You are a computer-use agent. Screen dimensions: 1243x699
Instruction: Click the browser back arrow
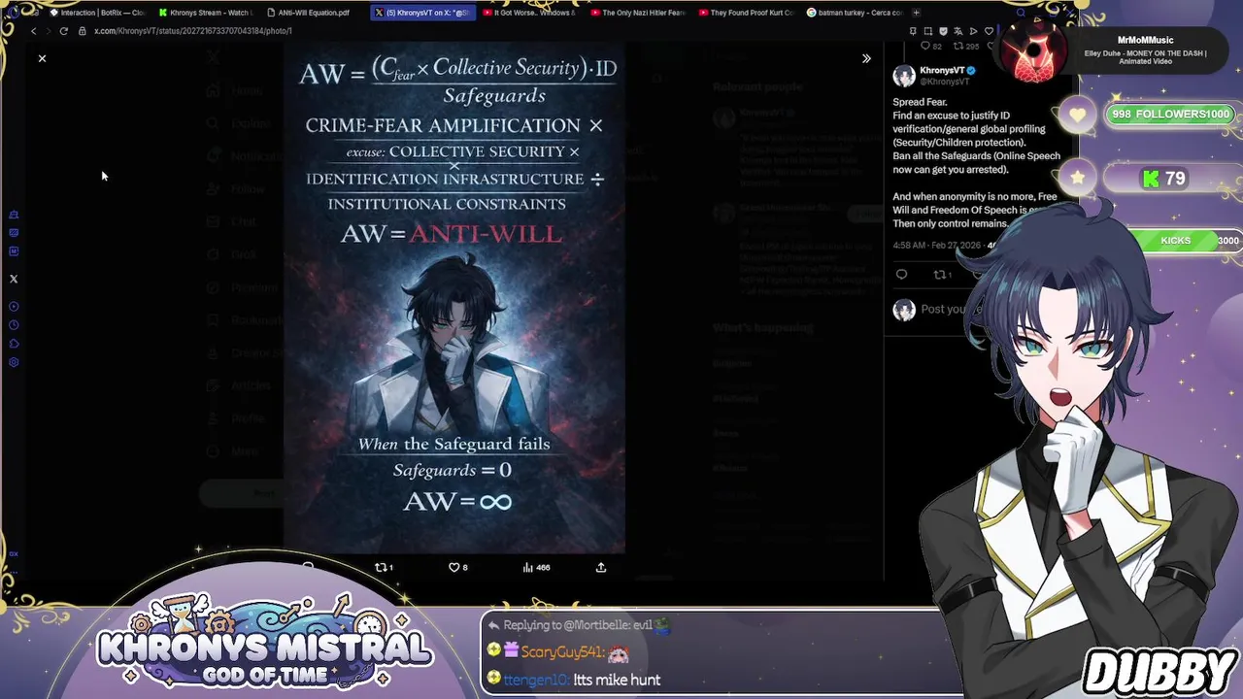[x=33, y=31]
